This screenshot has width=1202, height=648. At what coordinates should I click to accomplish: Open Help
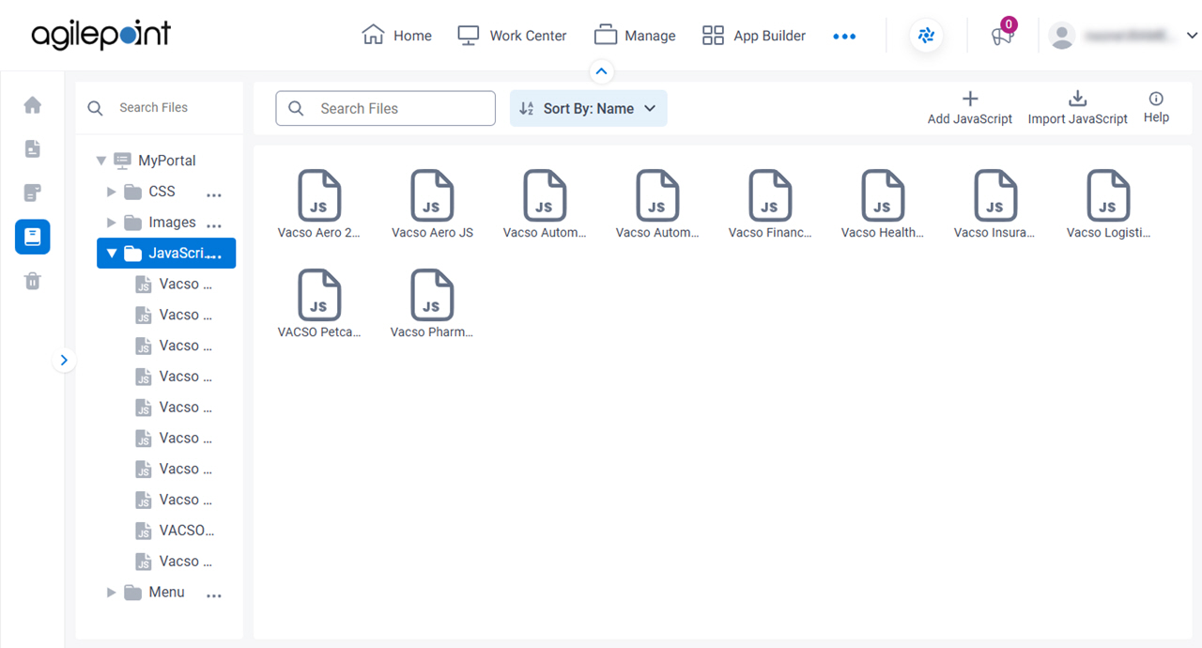click(x=1156, y=108)
